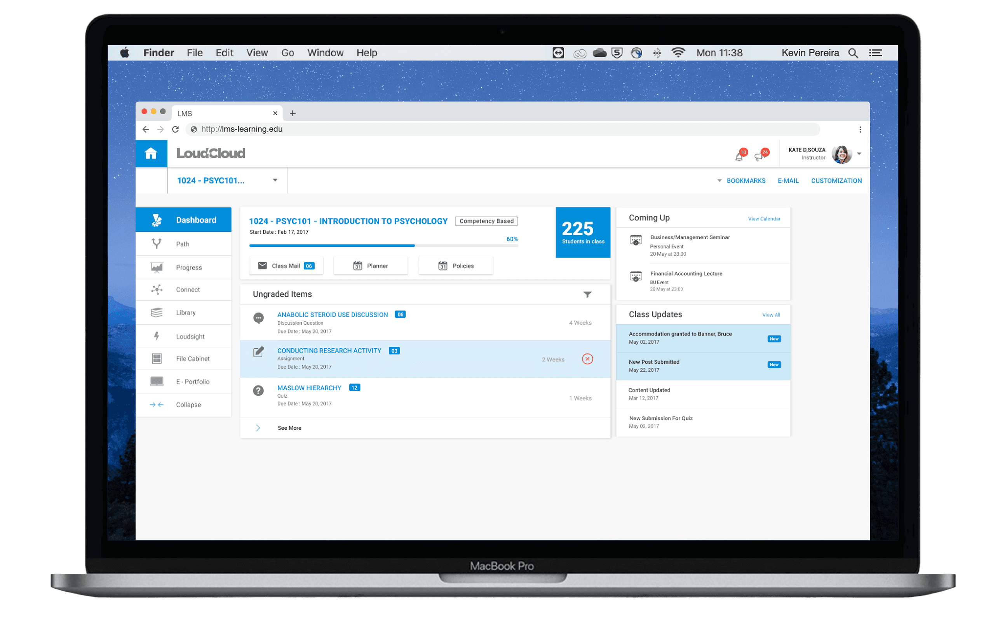The image size is (1007, 622).
Task: Expand See More ungraded items
Action: click(x=289, y=428)
